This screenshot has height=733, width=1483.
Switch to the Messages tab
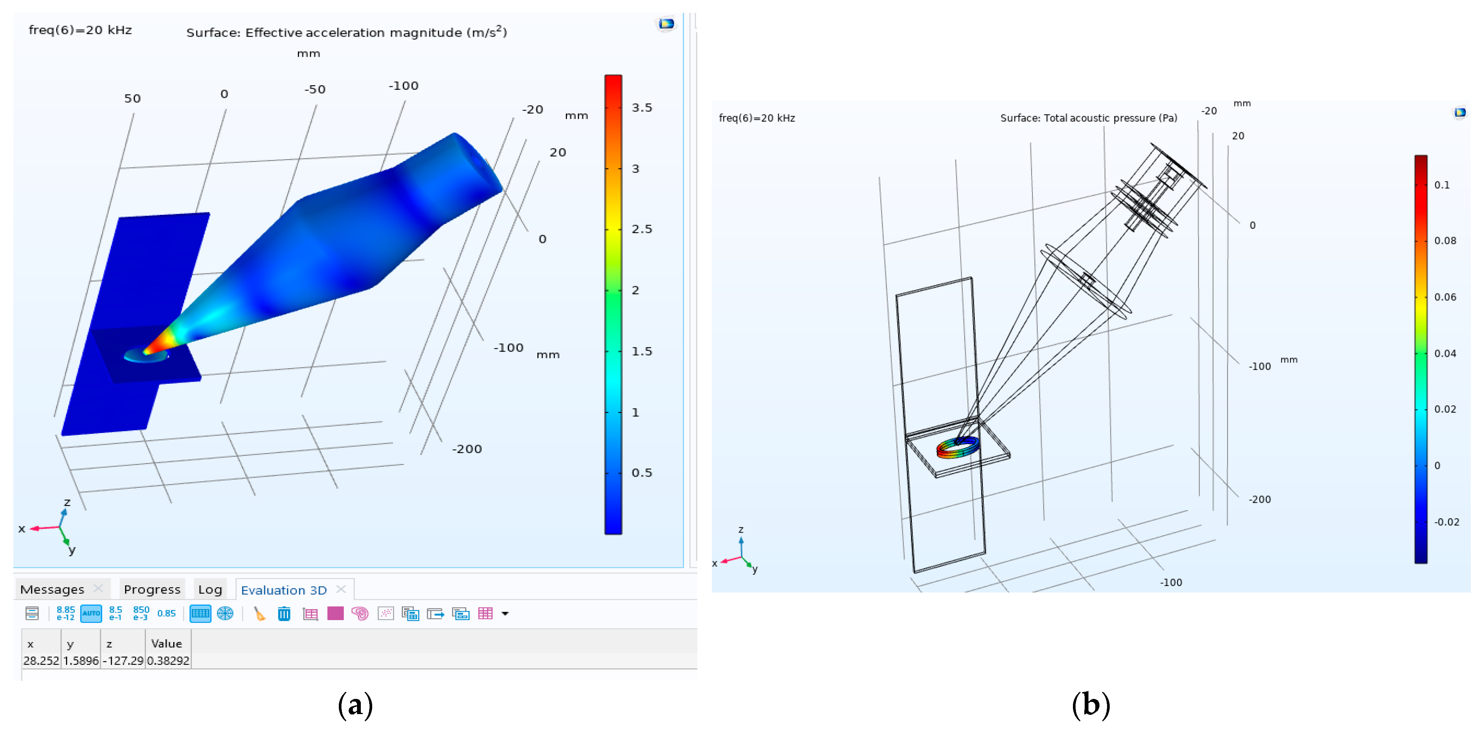click(x=52, y=589)
